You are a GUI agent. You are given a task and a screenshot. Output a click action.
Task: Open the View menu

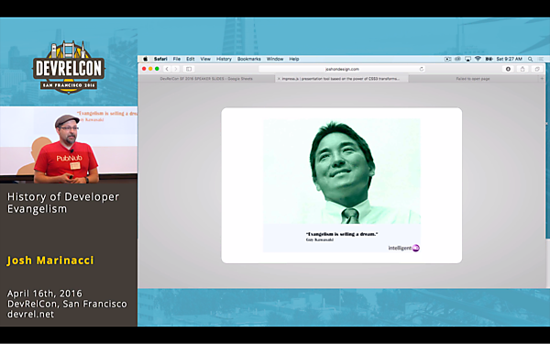coord(205,59)
